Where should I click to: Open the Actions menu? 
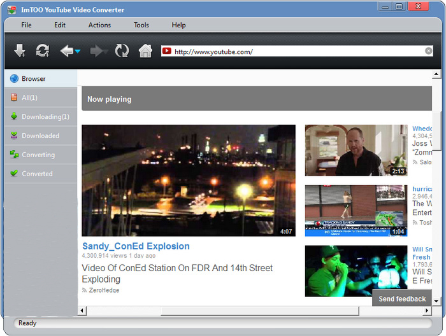pyautogui.click(x=99, y=25)
